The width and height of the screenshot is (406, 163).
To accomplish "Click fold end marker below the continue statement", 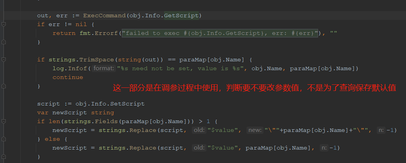I will (3, 86).
